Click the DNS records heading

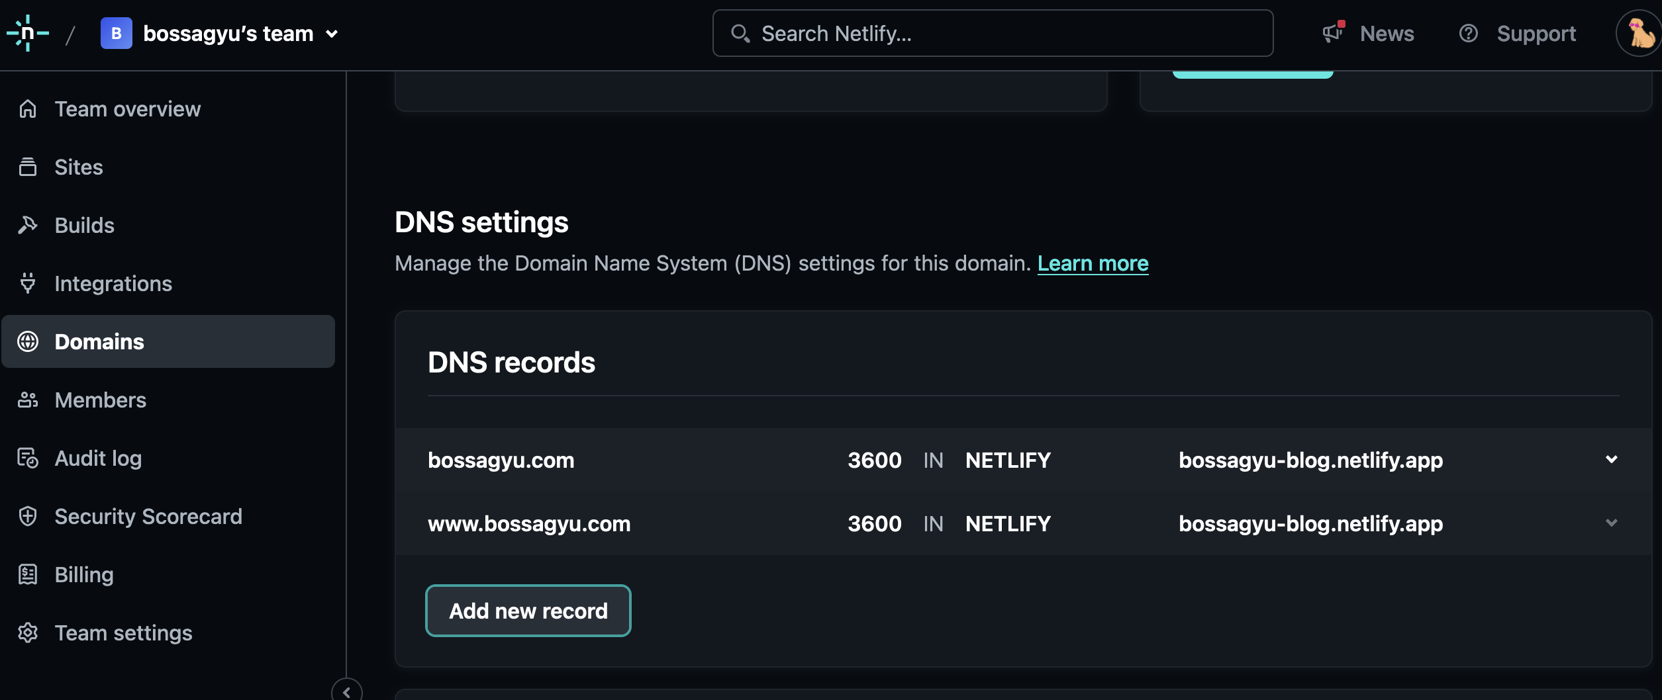click(511, 362)
